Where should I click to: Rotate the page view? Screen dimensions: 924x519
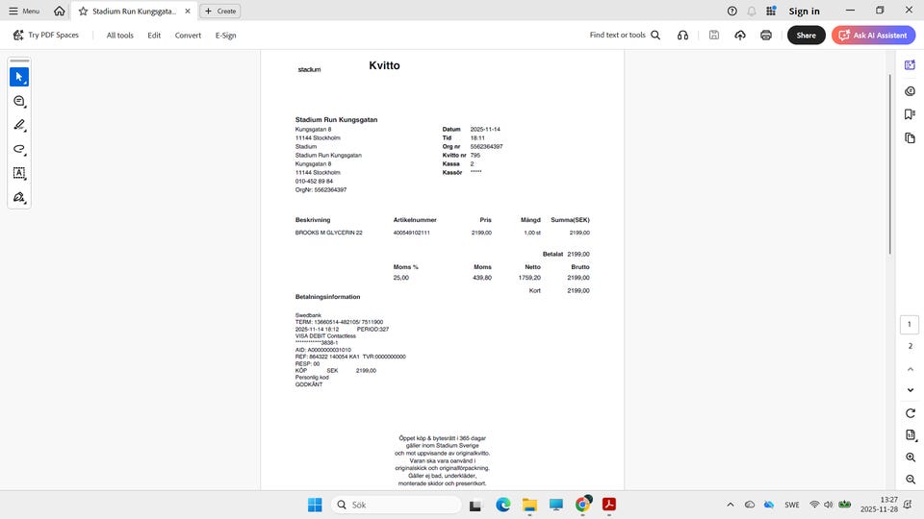click(x=911, y=413)
